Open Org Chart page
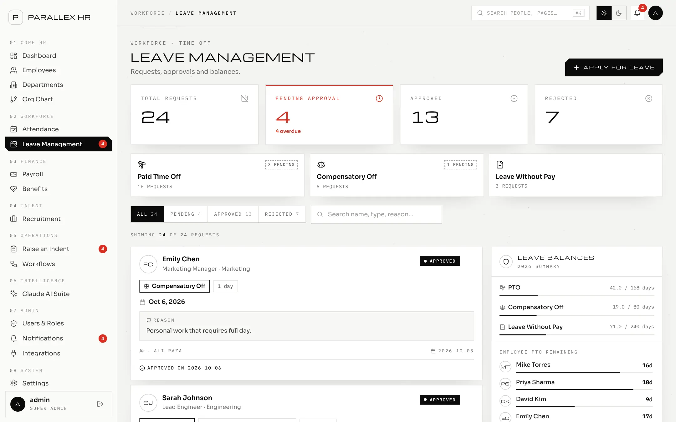This screenshot has width=676, height=422. (x=59, y=99)
